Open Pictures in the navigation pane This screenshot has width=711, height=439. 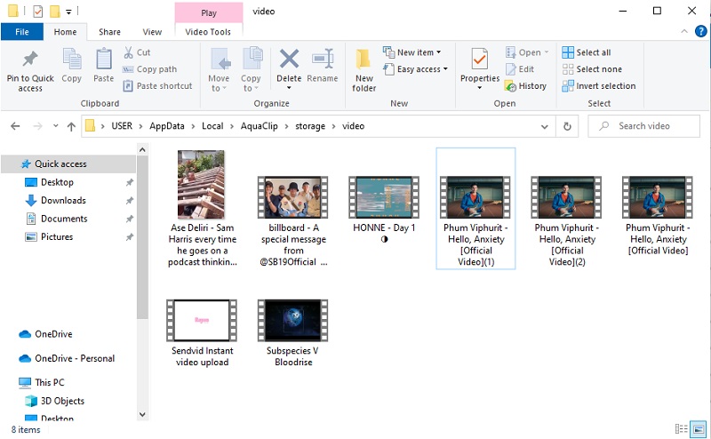tap(57, 236)
